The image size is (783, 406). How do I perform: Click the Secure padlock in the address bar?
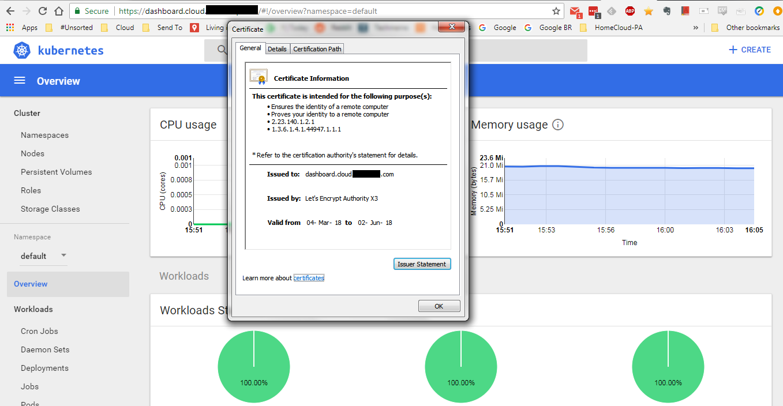pyautogui.click(x=77, y=10)
